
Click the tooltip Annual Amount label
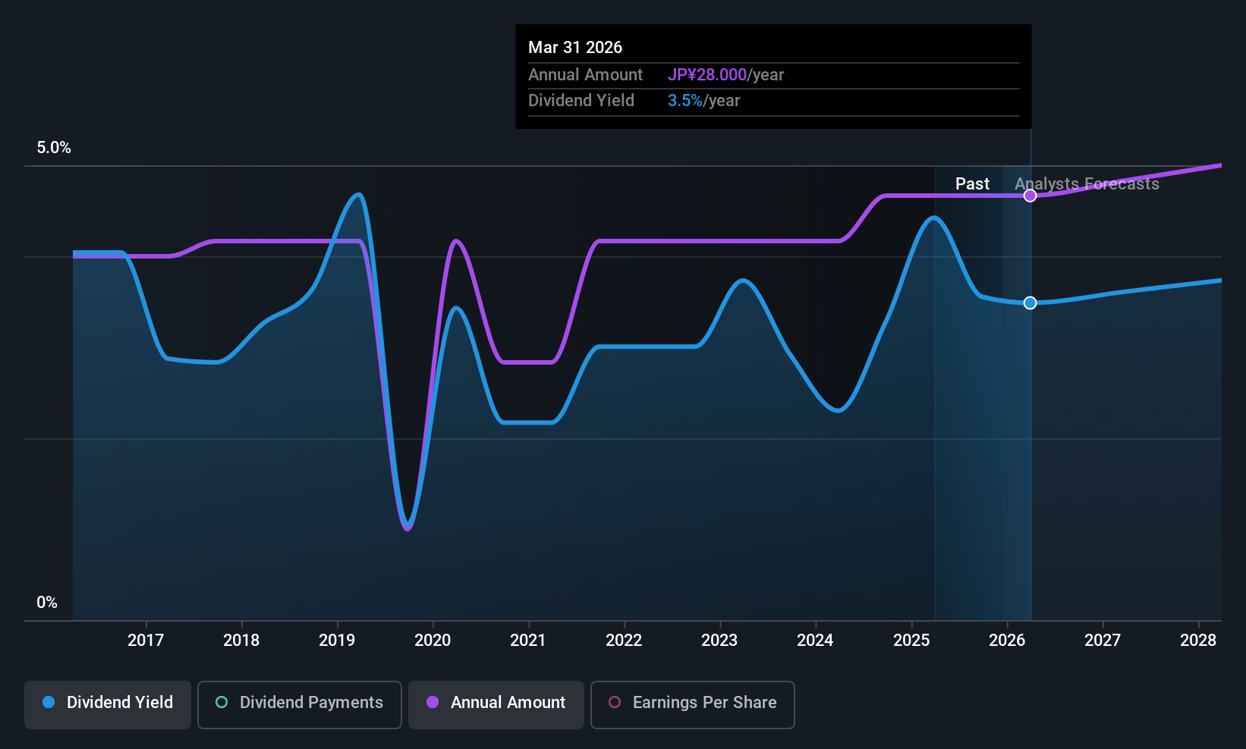tap(585, 75)
